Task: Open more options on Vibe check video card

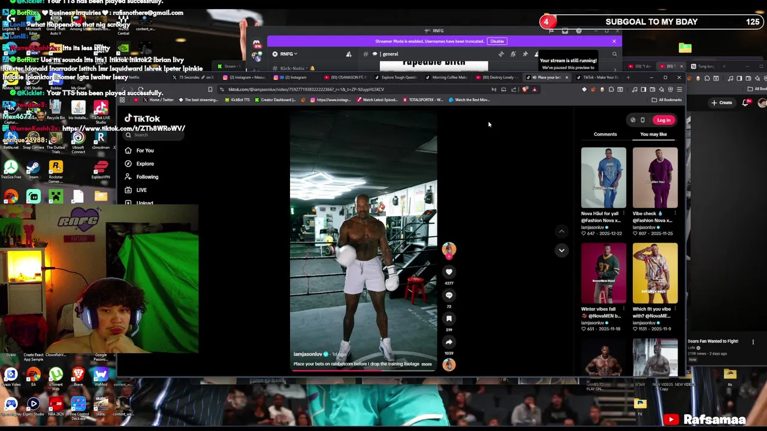Action: point(676,214)
